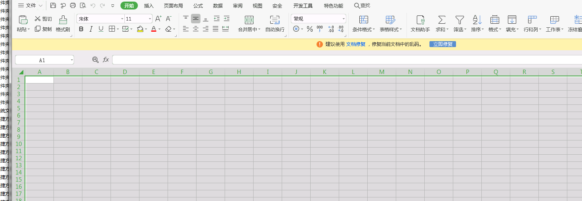The image size is (582, 201).
Task: Click the Format Painter (格式刷) icon
Action: tap(63, 20)
